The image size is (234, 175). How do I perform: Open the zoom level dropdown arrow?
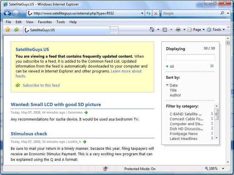(223, 168)
